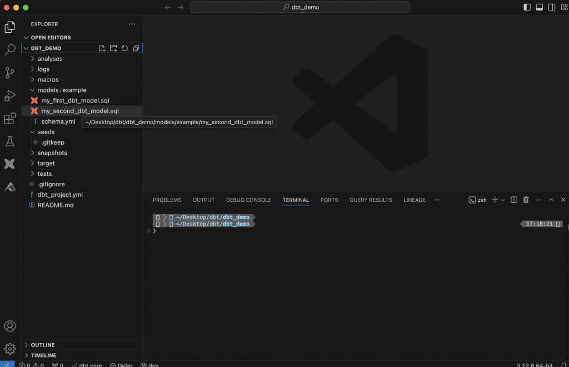This screenshot has width=569, height=367.
Task: Refresh the Explorer file tree
Action: point(124,48)
